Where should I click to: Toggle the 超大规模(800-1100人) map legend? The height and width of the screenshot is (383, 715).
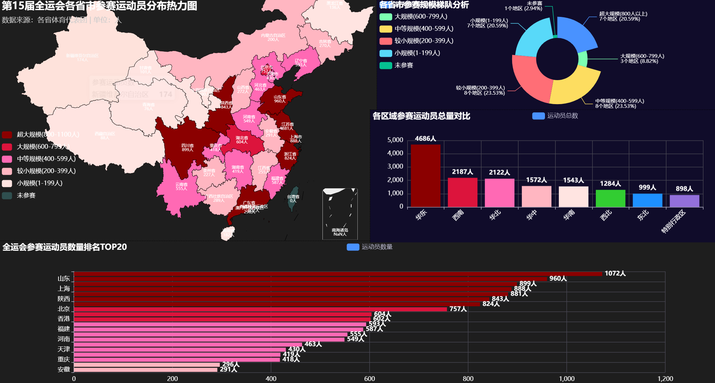[41, 135]
